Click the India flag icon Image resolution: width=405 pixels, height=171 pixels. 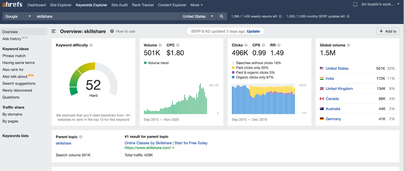click(x=322, y=78)
